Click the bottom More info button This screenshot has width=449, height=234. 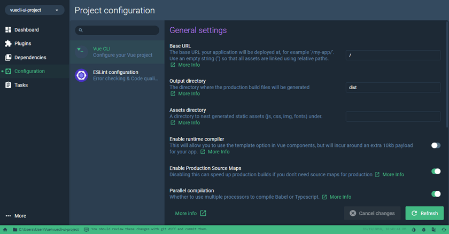click(x=190, y=213)
